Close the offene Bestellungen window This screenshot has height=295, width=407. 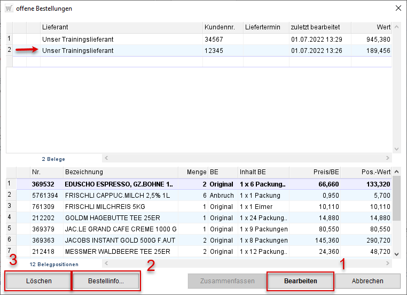point(397,9)
